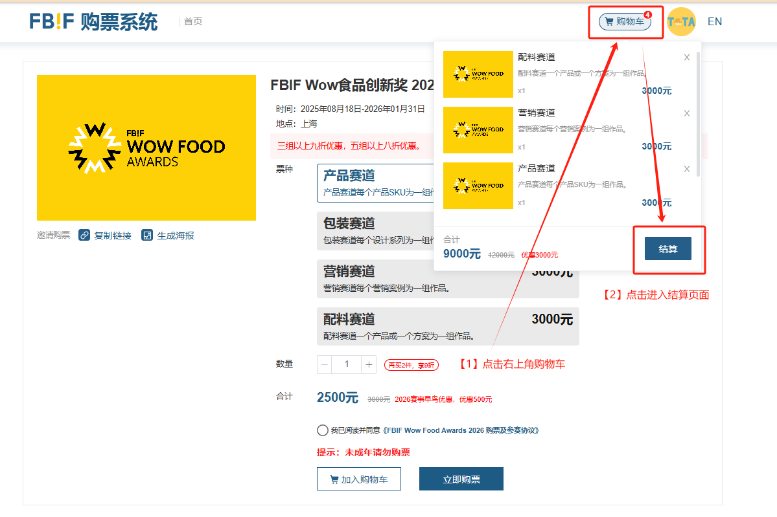Click the 配料赛道 title in cart
Image resolution: width=777 pixels, height=517 pixels.
click(537, 57)
